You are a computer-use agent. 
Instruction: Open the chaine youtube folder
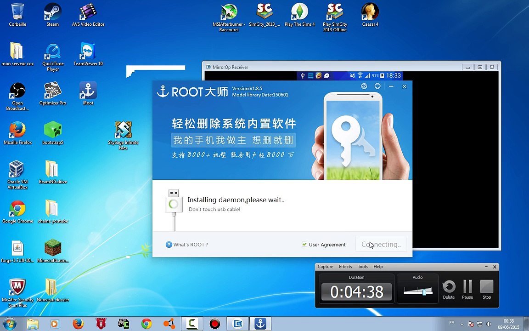tap(53, 212)
